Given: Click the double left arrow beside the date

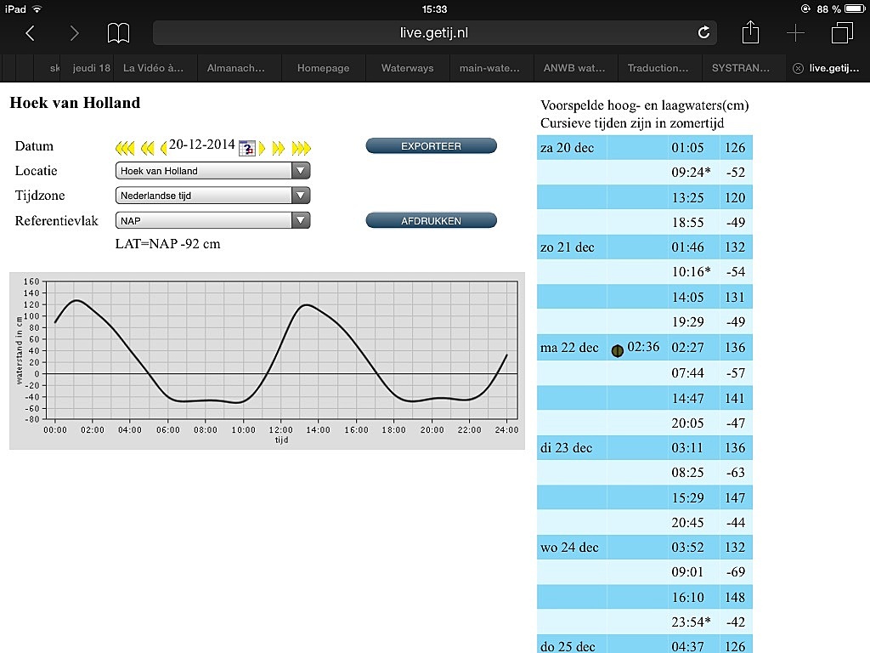Looking at the screenshot, I should [148, 148].
